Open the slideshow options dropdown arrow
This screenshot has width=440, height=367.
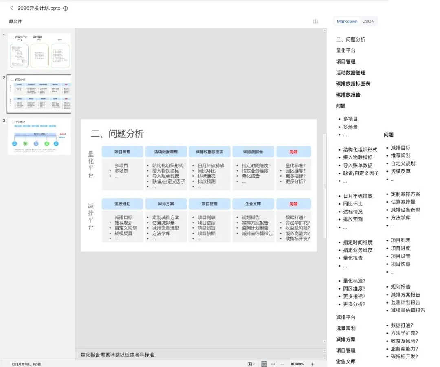point(254,364)
